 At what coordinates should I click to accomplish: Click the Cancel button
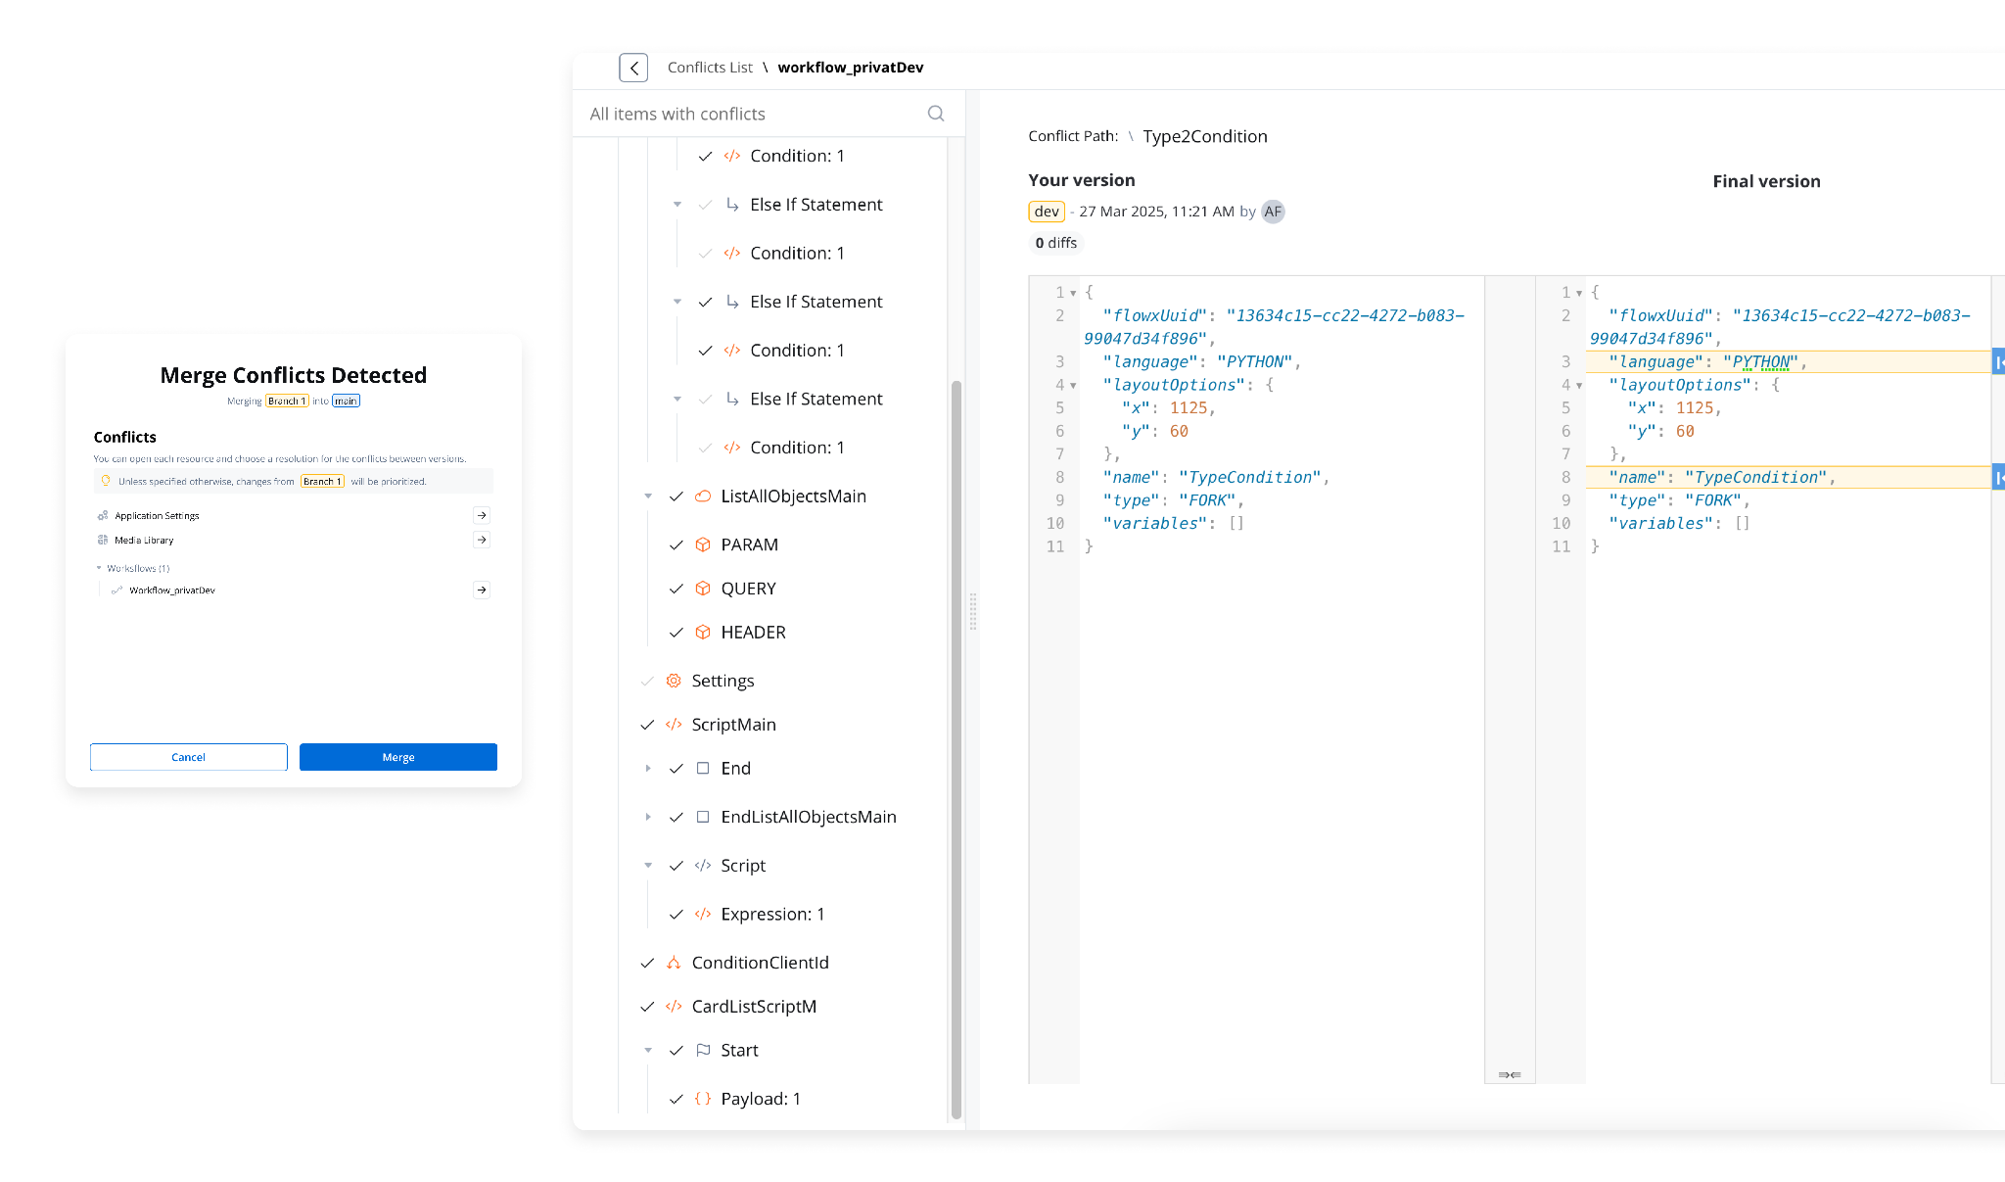click(189, 757)
